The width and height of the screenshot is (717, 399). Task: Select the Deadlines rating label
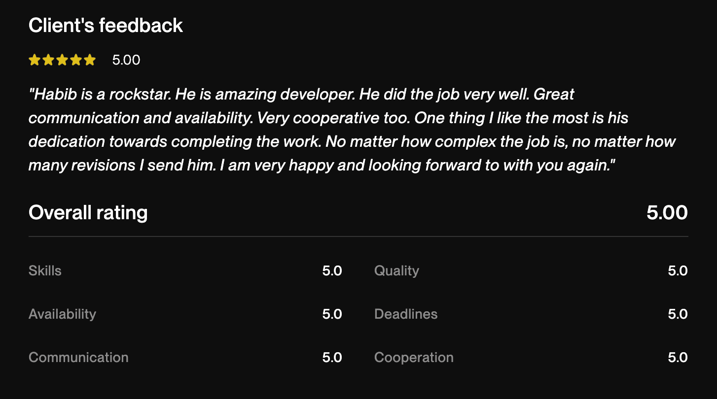(x=406, y=314)
